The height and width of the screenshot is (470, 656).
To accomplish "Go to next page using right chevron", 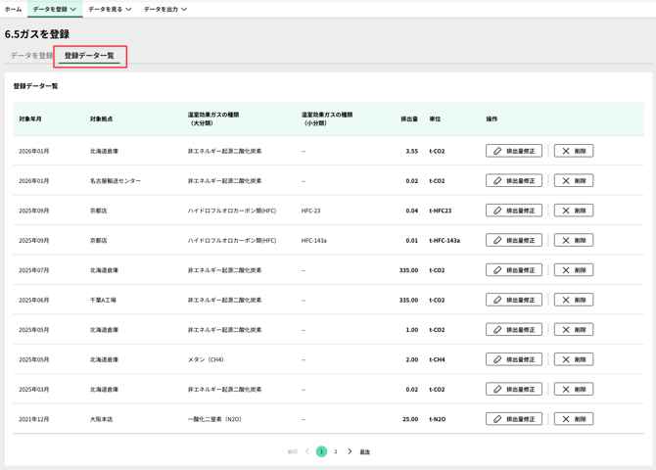I will (x=350, y=451).
